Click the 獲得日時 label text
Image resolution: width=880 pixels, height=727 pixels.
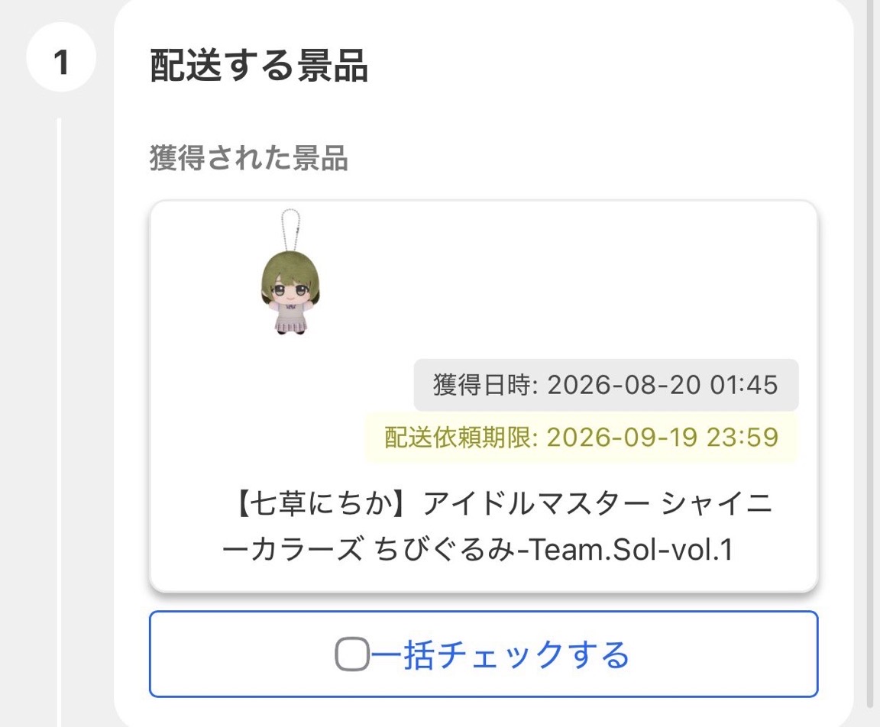coord(481,386)
